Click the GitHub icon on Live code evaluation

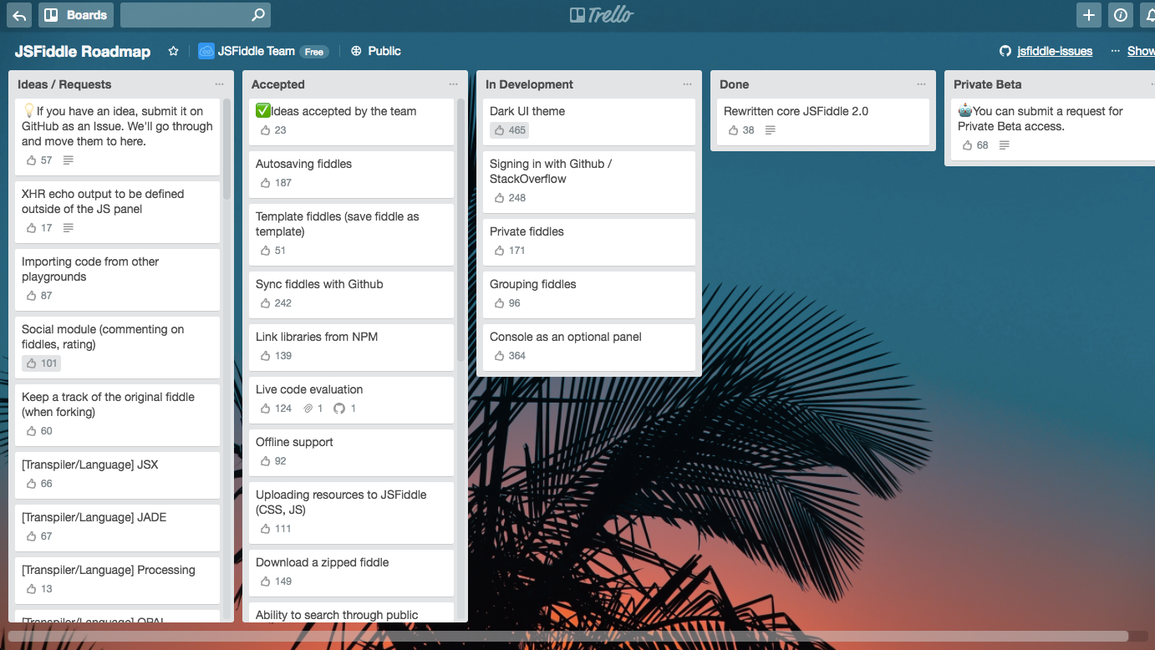click(338, 409)
